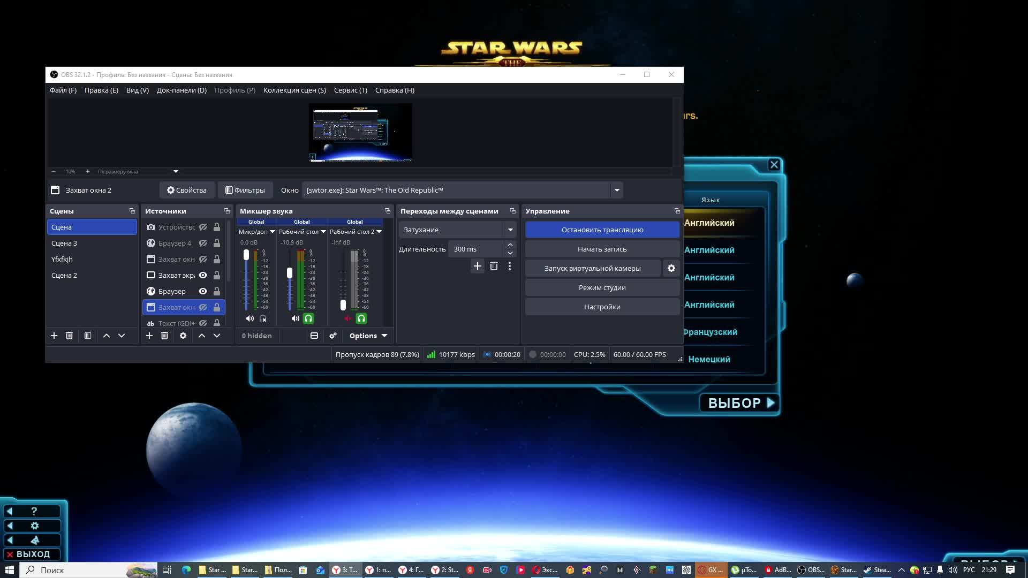Toggle lock on Браузер source
Image resolution: width=1028 pixels, height=578 pixels.
click(x=217, y=291)
